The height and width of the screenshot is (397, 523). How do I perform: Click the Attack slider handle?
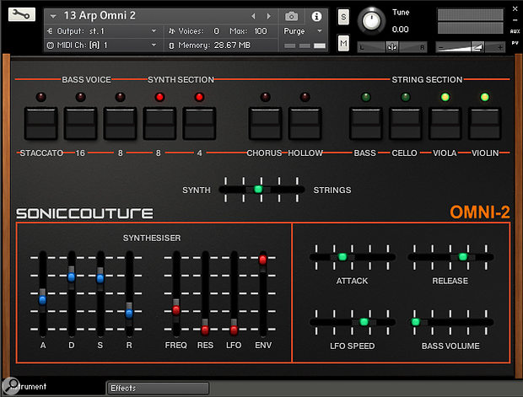342,257
